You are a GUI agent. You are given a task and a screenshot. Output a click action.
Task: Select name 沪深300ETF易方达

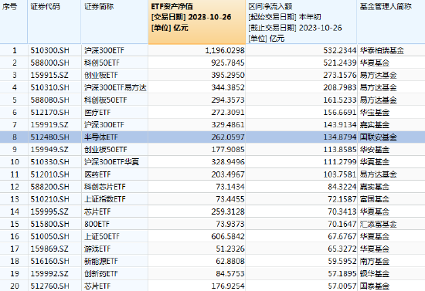[x=115, y=87]
